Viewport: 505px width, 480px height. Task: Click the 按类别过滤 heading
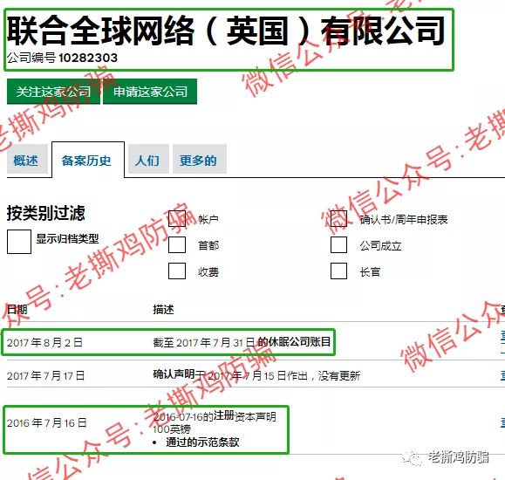tap(45, 213)
